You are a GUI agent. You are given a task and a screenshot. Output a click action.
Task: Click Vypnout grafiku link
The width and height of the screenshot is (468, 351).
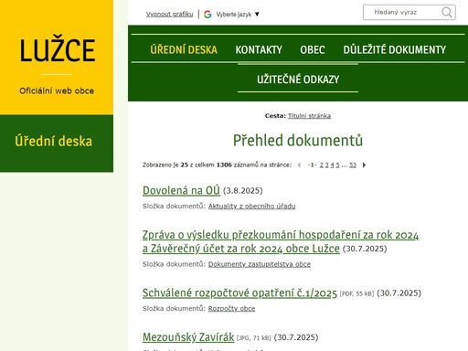(x=169, y=15)
